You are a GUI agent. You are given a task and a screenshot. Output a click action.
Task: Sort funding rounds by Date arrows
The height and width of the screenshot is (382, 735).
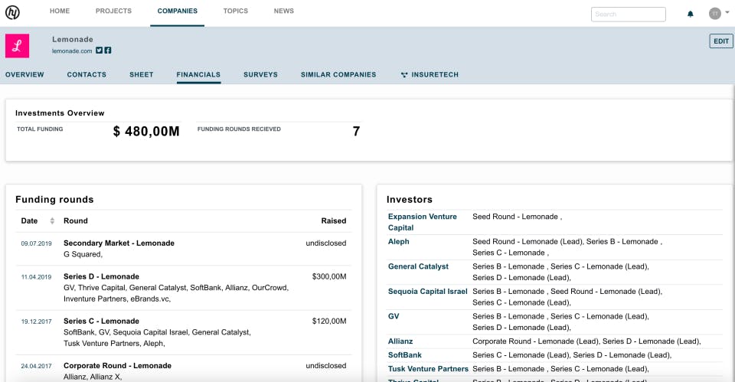click(x=52, y=220)
